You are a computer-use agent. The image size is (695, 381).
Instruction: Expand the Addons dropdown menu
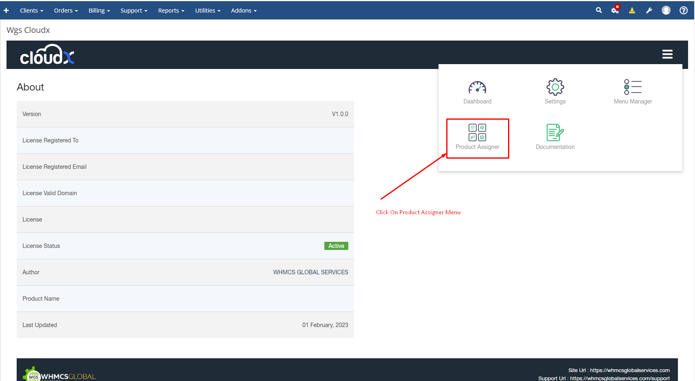(x=243, y=11)
